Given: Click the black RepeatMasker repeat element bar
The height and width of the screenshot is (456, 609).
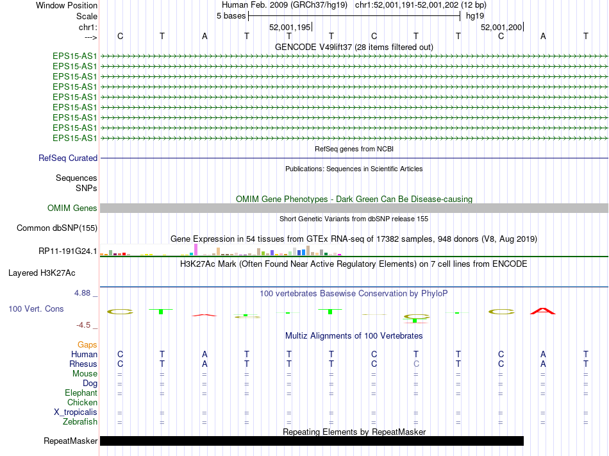Looking at the screenshot, I should (x=312, y=441).
